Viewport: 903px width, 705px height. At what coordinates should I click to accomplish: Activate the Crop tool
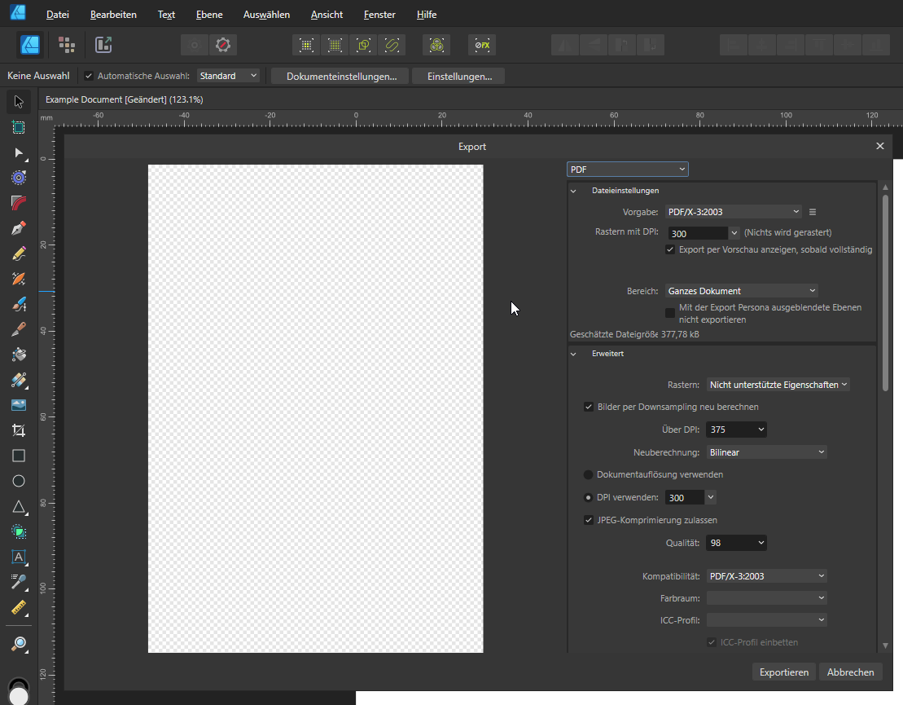click(19, 430)
